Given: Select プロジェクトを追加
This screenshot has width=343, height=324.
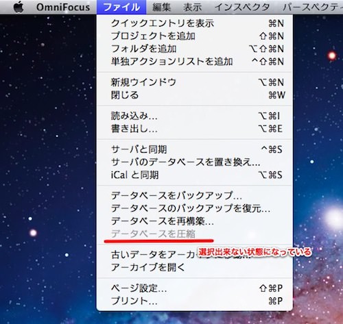Looking at the screenshot, I should 195,36.
